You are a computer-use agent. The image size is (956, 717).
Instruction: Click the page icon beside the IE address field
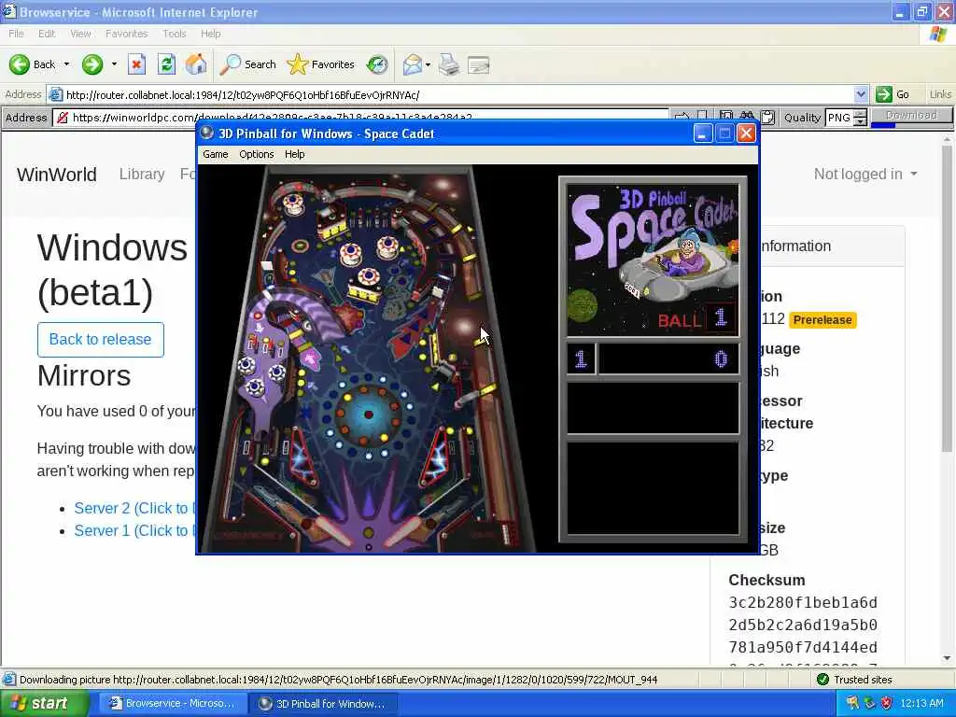(55, 94)
